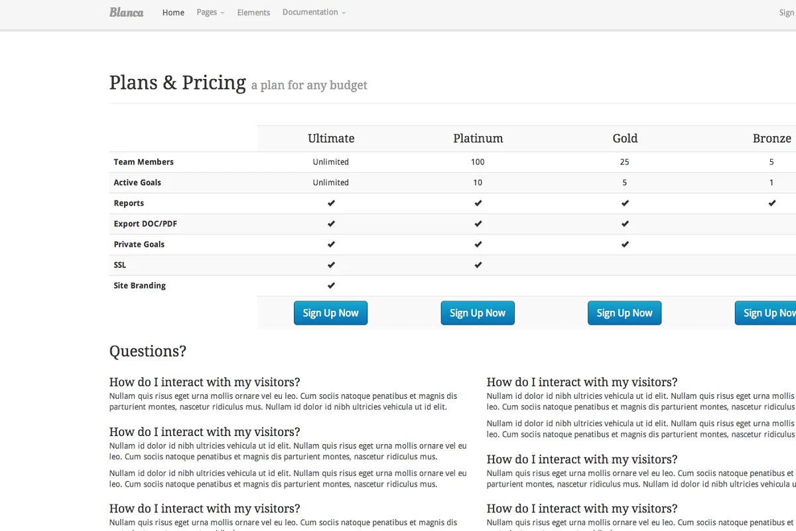Click the Platinum Export DOC/PDF checkmark
Viewport: 796px width, 531px height.
478,224
